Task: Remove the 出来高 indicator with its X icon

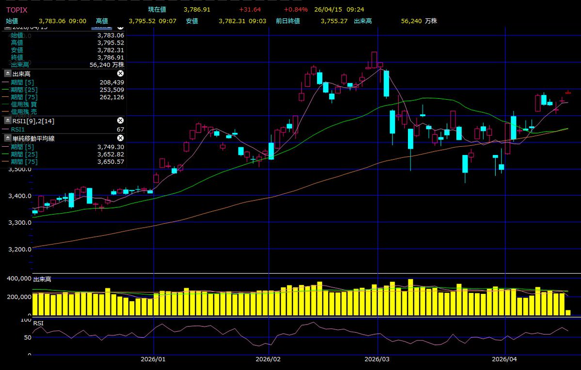Action: 121,73
